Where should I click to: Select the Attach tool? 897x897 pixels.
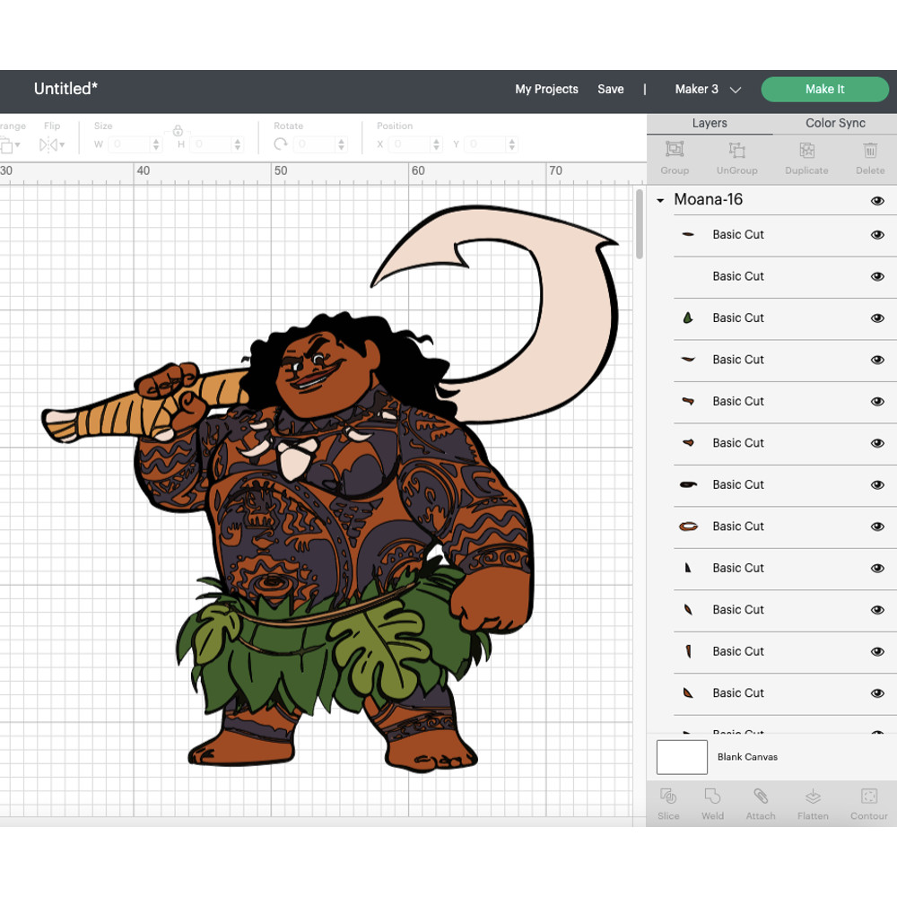tap(761, 803)
